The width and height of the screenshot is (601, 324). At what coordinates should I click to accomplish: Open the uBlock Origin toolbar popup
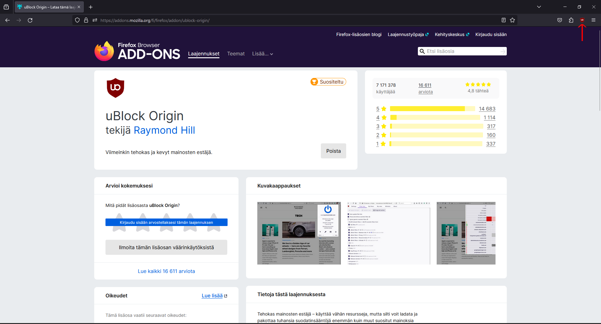[x=582, y=20]
